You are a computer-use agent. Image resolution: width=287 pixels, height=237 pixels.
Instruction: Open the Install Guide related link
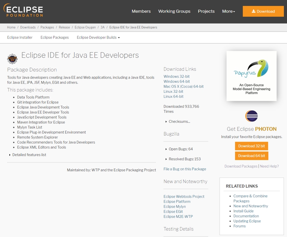pyautogui.click(x=243, y=211)
